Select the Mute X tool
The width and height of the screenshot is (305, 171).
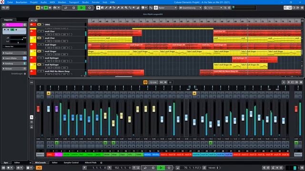click(122, 8)
